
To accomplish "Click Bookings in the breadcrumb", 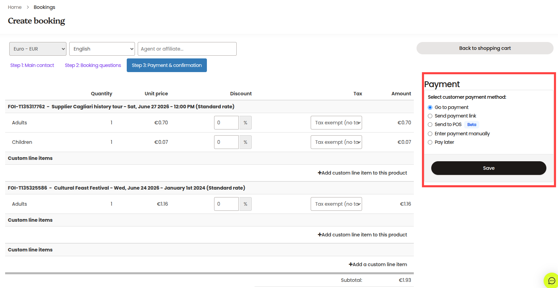I will tap(45, 7).
